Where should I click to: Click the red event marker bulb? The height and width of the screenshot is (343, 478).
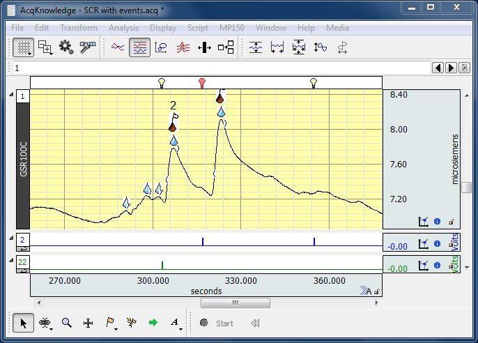pos(202,83)
